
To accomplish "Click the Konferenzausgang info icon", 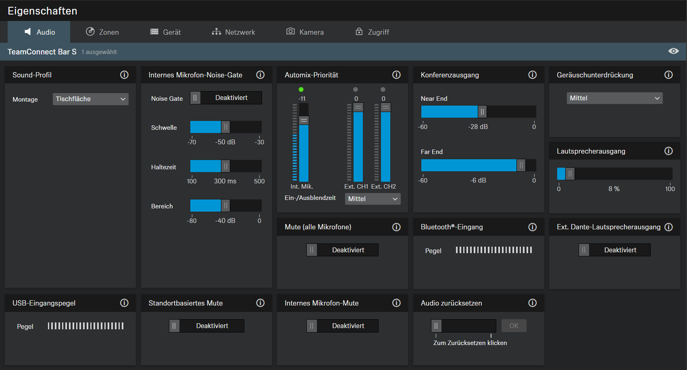I will (533, 75).
